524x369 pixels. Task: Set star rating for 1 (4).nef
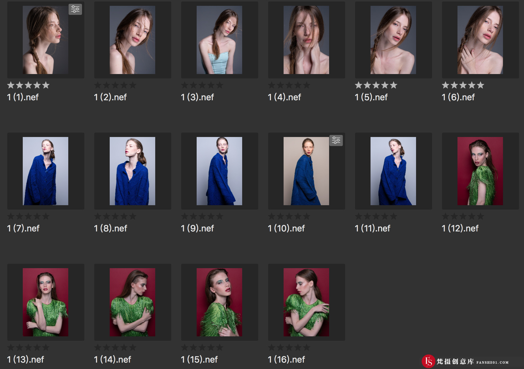point(289,85)
